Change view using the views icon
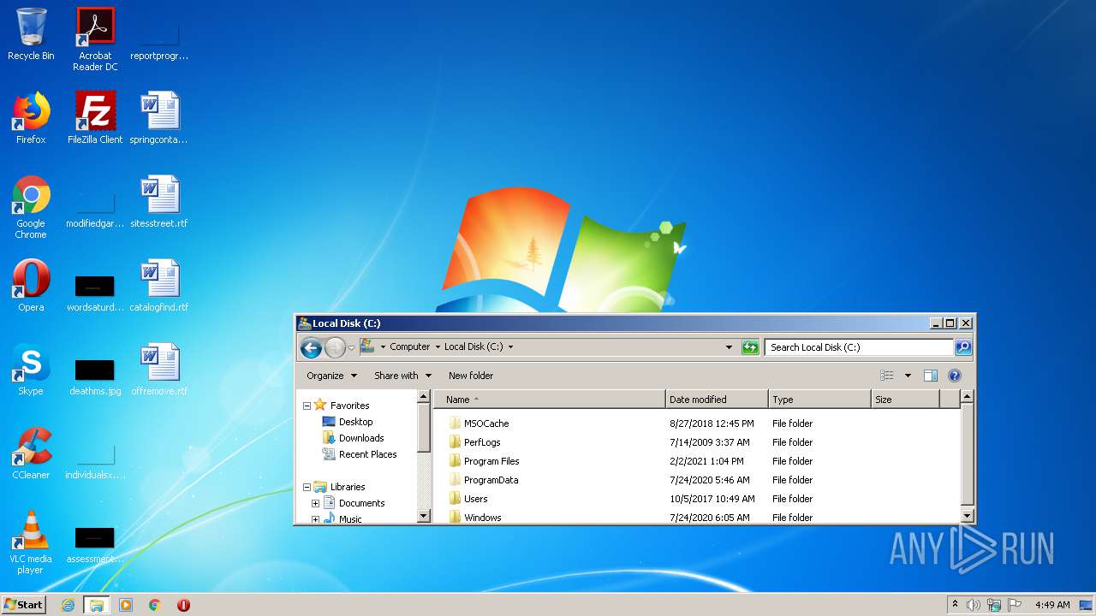This screenshot has width=1096, height=616. click(x=886, y=376)
